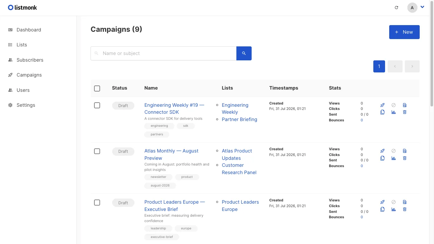Clone the Product Leaders Europe campaign
The height and width of the screenshot is (244, 434).
pos(383,209)
